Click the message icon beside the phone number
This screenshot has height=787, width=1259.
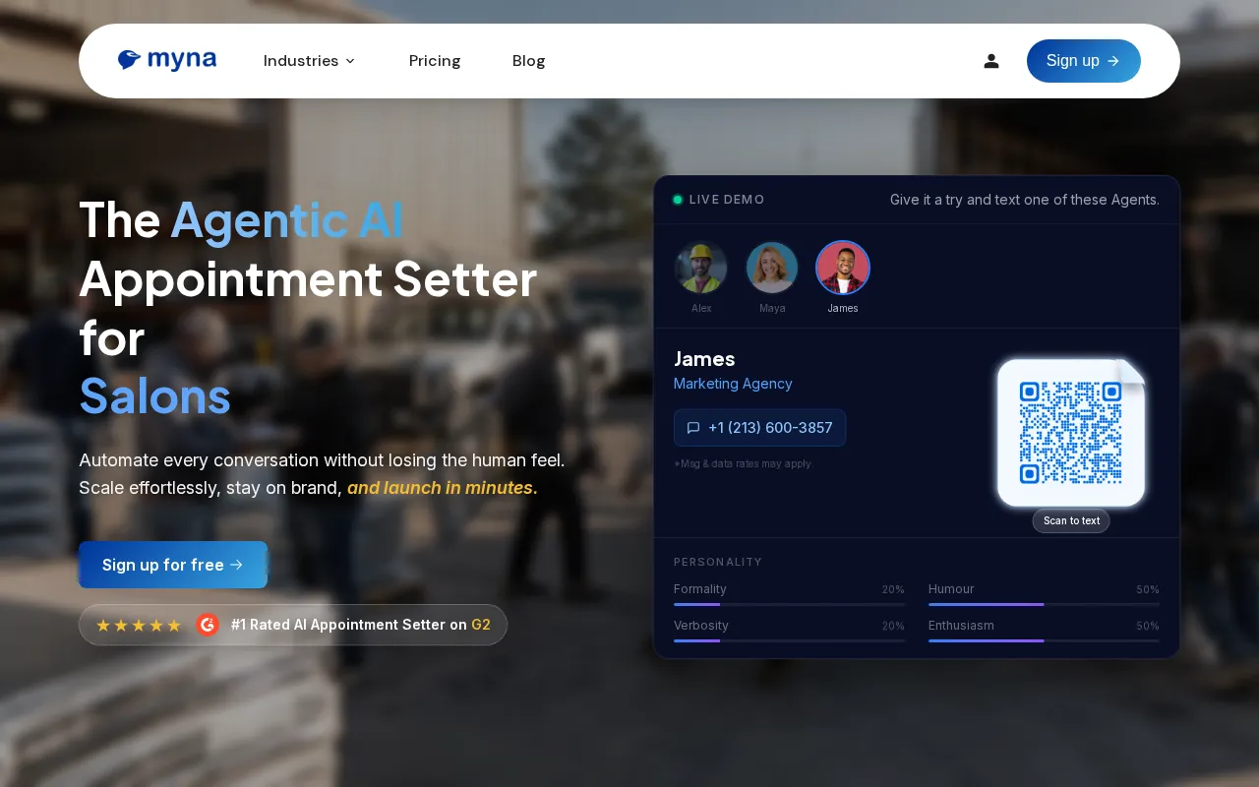click(x=693, y=428)
